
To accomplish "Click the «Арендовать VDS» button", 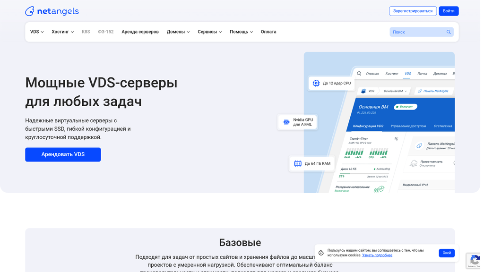I will point(63,154).
